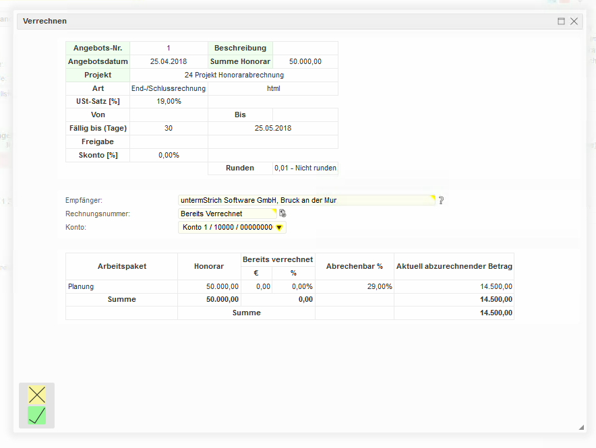Click the Fällig bis (Tage) value 30
596x448 pixels.
[169, 128]
